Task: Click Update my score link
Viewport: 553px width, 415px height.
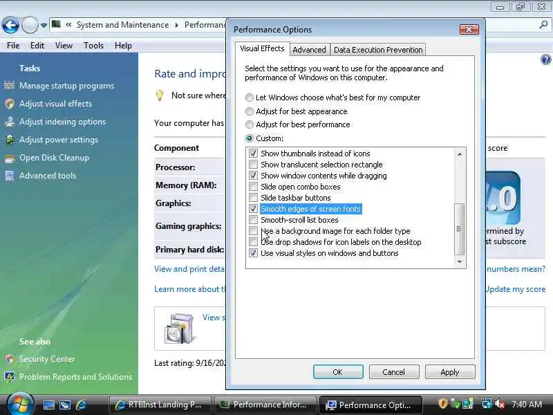Action: [x=515, y=289]
